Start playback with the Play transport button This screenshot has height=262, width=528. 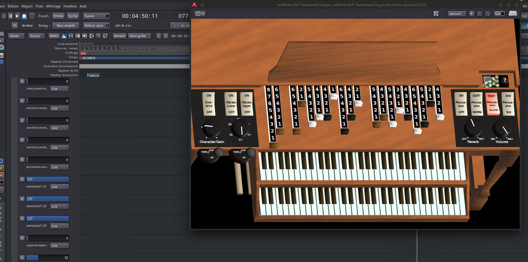[17, 16]
